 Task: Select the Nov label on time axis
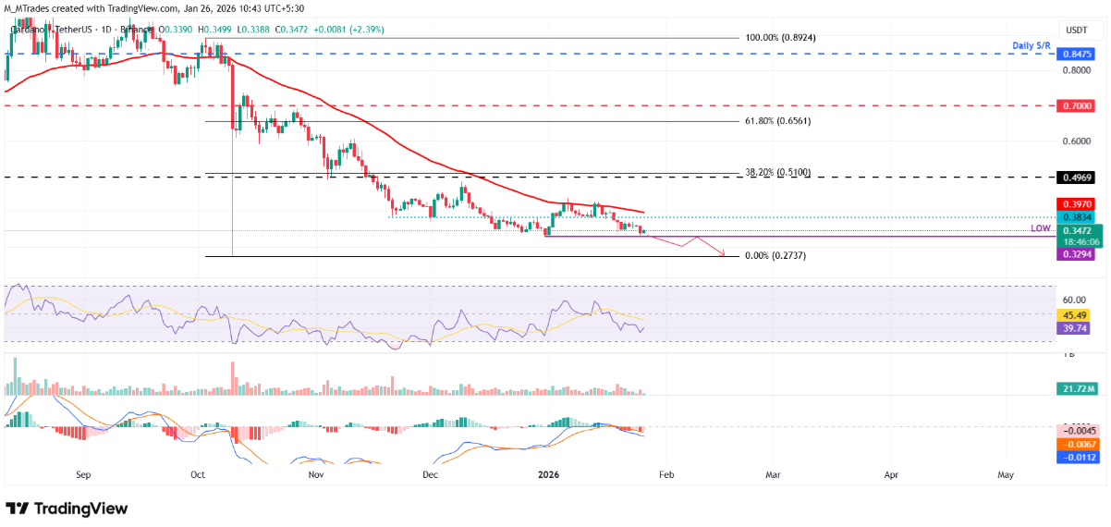click(316, 474)
